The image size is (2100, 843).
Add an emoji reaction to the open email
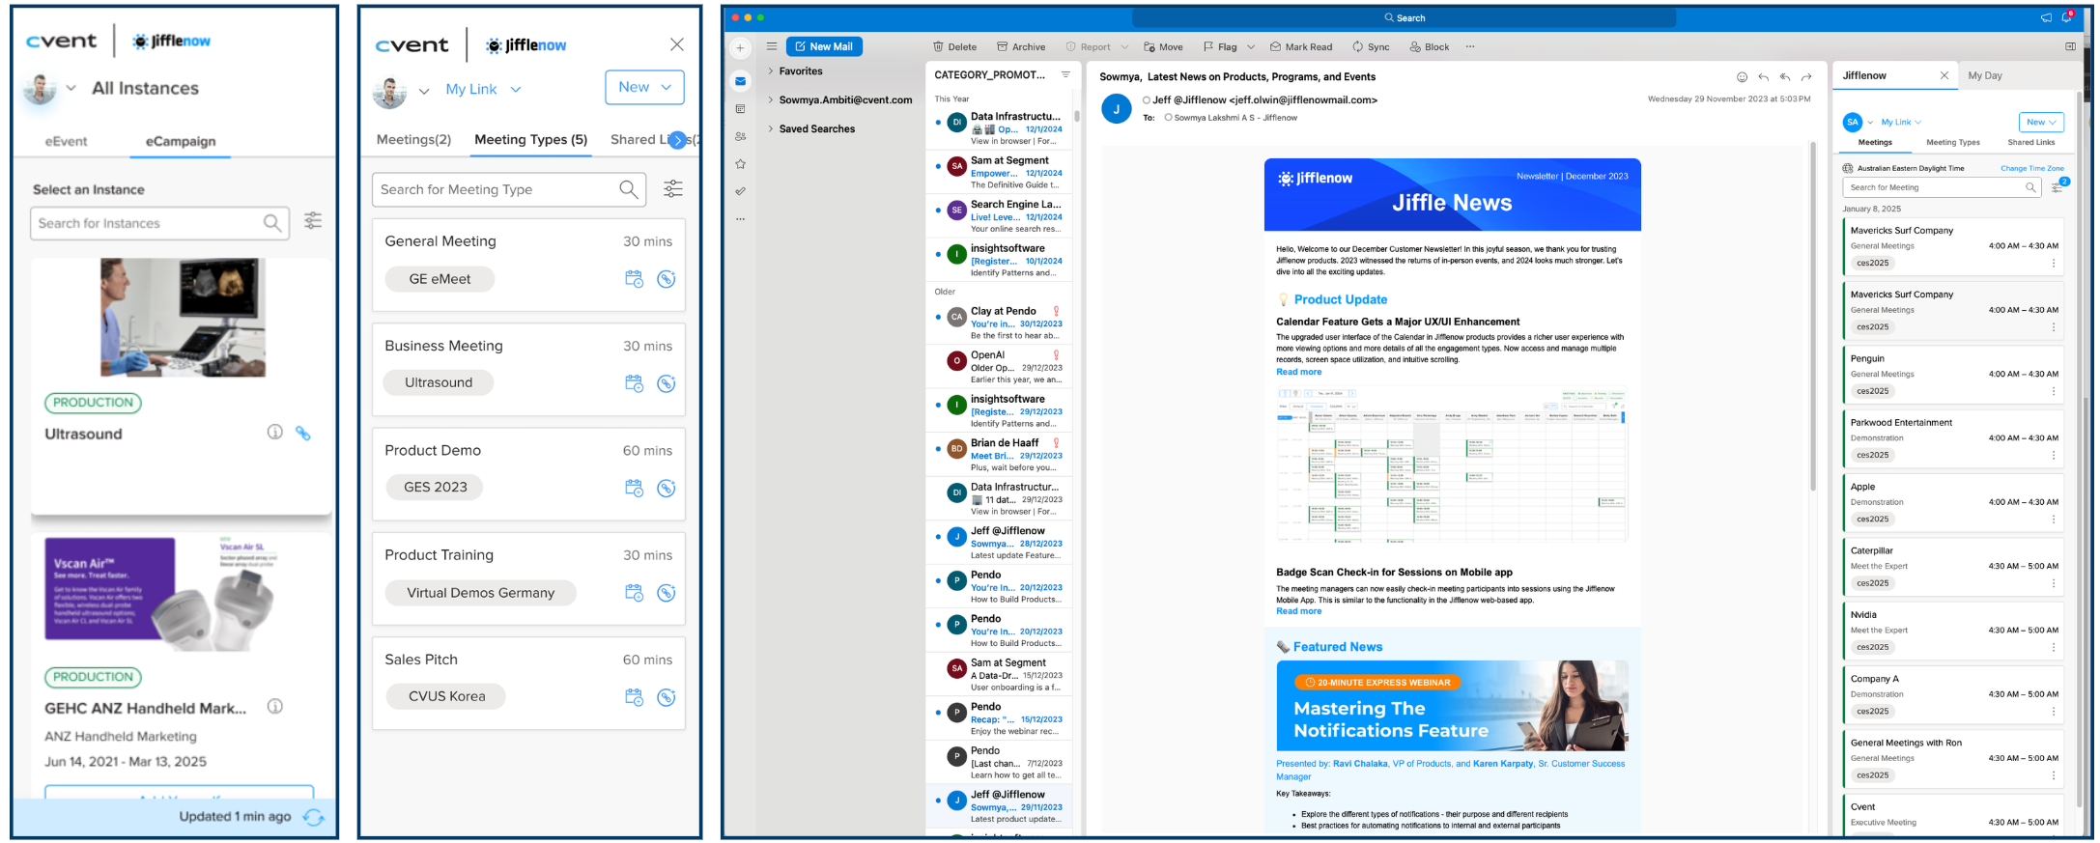coord(1743,77)
